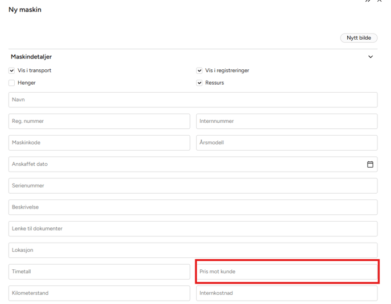Click the Beskrivelse text field
Image resolution: width=391 pixels, height=304 pixels.
tap(193, 207)
